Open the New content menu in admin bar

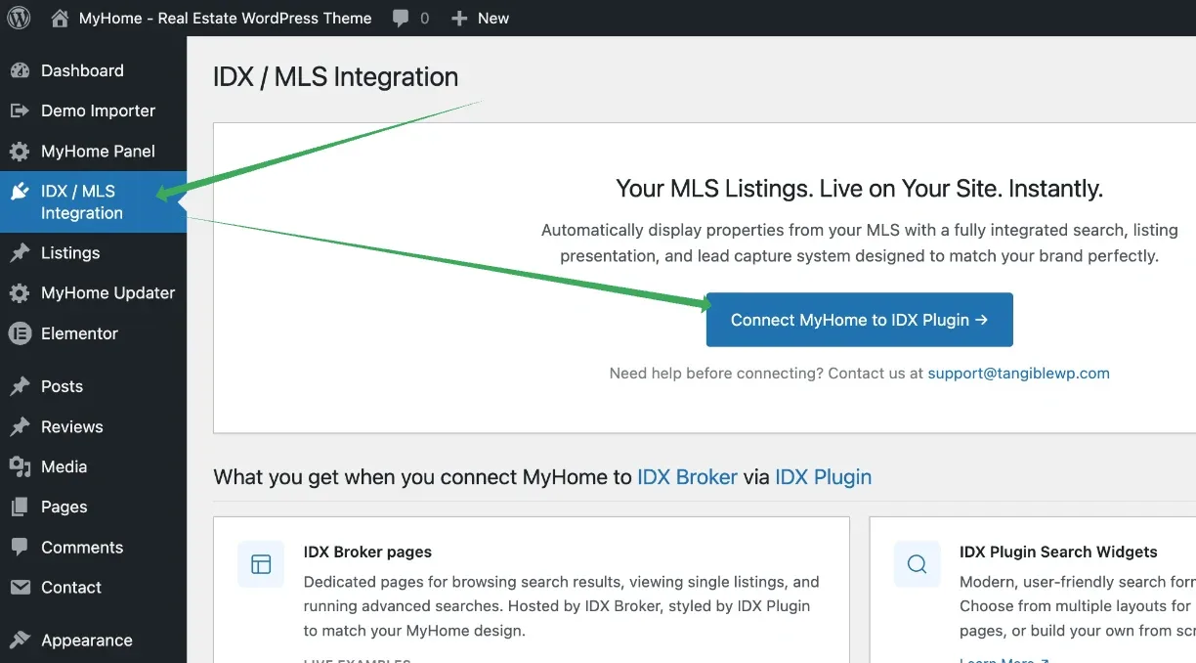point(480,18)
